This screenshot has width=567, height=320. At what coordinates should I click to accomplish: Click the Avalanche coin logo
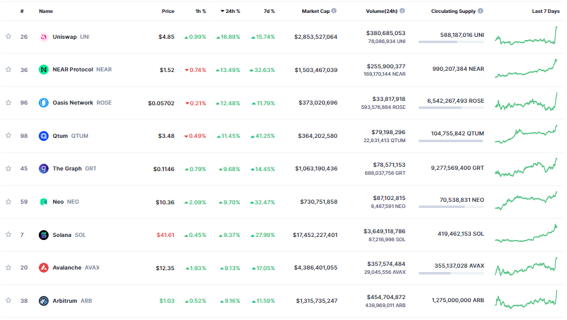(43, 268)
